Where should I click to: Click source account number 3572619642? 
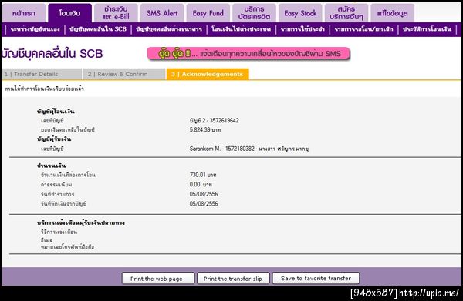click(x=224, y=120)
